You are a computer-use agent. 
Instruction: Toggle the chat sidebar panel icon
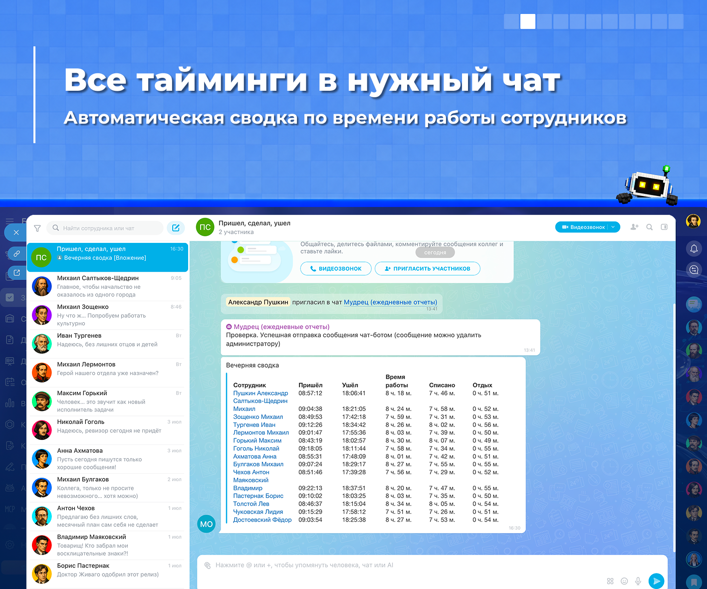tap(664, 227)
